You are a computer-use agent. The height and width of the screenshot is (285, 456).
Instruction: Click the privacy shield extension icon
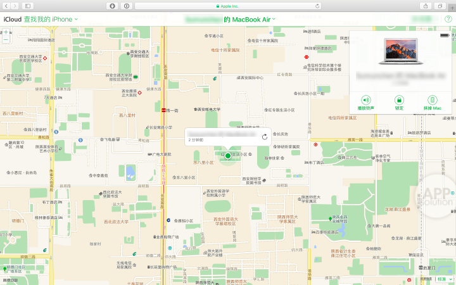pos(113,6)
